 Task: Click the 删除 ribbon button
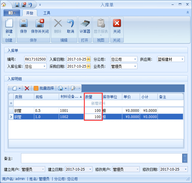point(58,26)
